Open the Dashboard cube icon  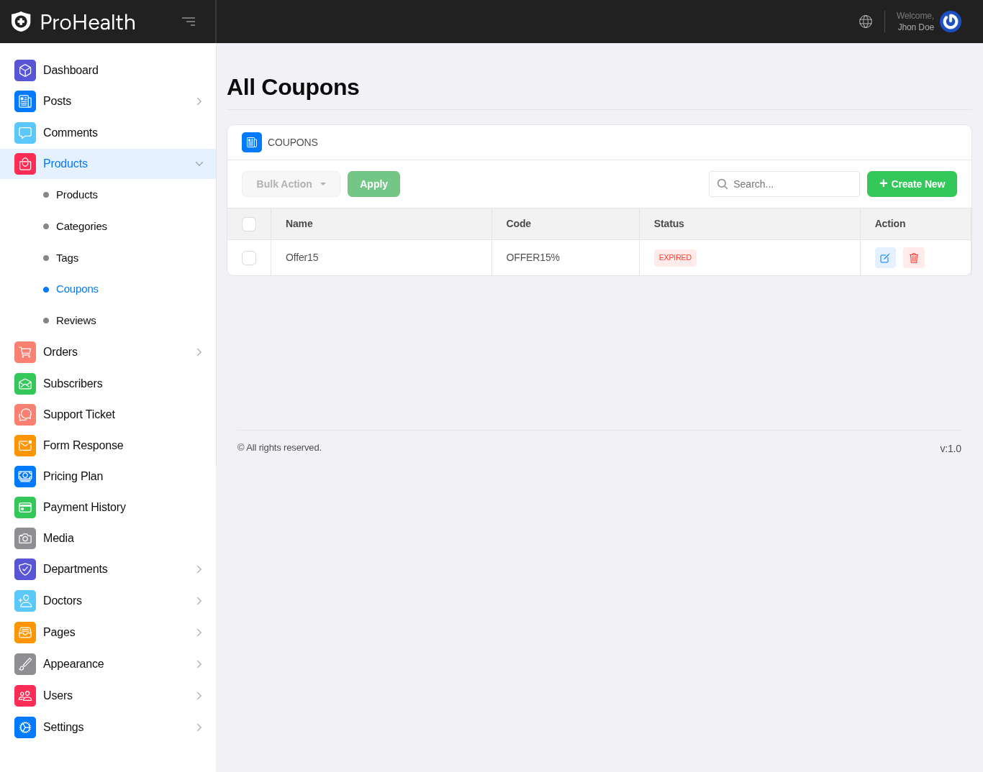(25, 70)
